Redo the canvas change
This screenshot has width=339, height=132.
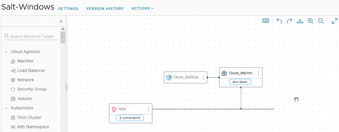(289, 21)
